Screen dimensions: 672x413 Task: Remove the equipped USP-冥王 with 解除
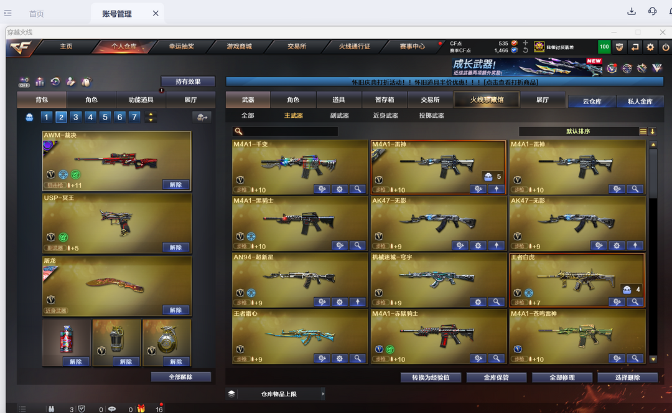(175, 247)
